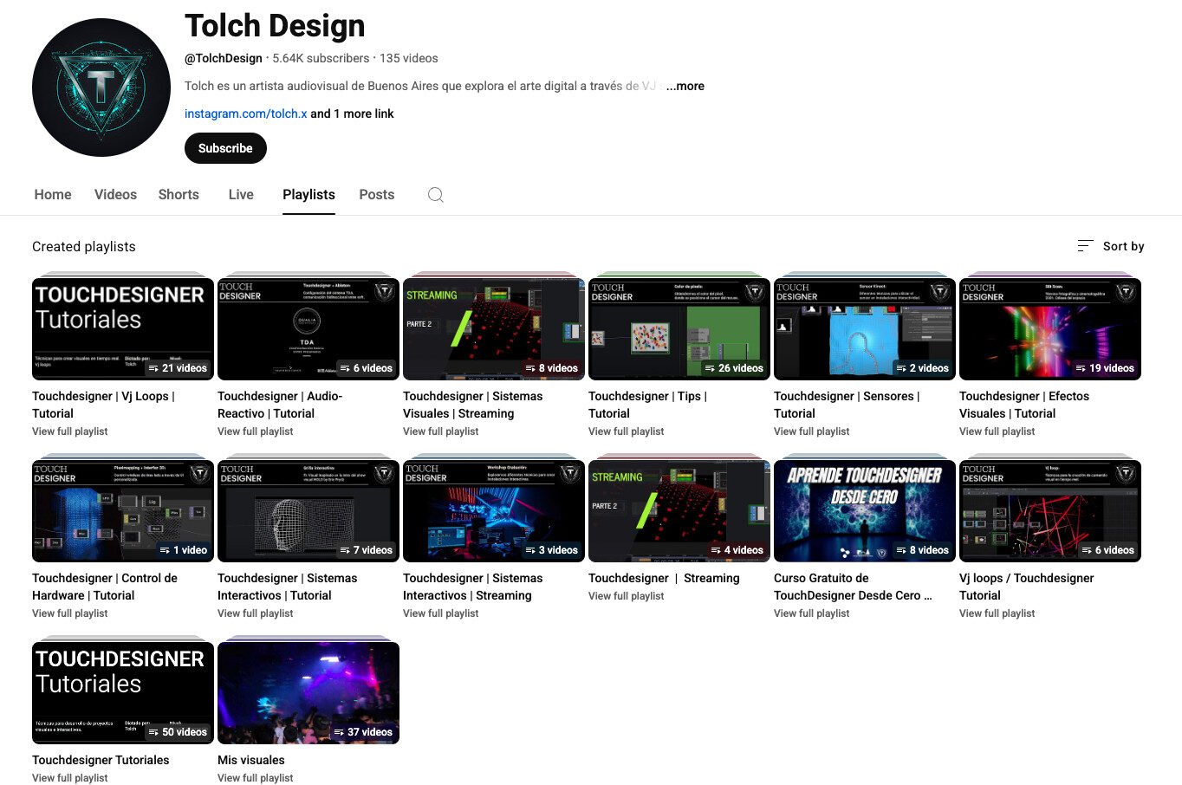
Task: View full playlist under Efectos Visuales
Action: (x=997, y=431)
